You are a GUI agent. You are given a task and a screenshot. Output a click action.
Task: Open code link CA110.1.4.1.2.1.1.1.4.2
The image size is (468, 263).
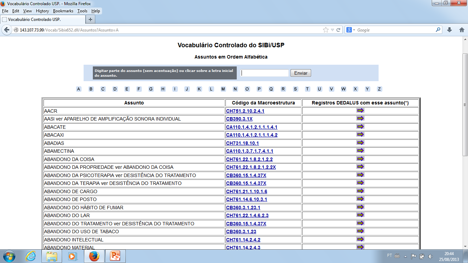click(252, 135)
